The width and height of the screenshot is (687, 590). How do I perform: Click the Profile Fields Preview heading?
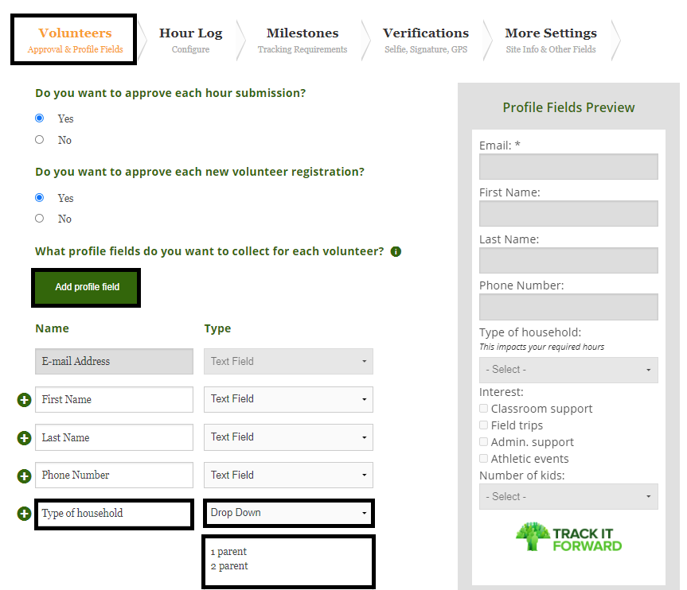(568, 107)
